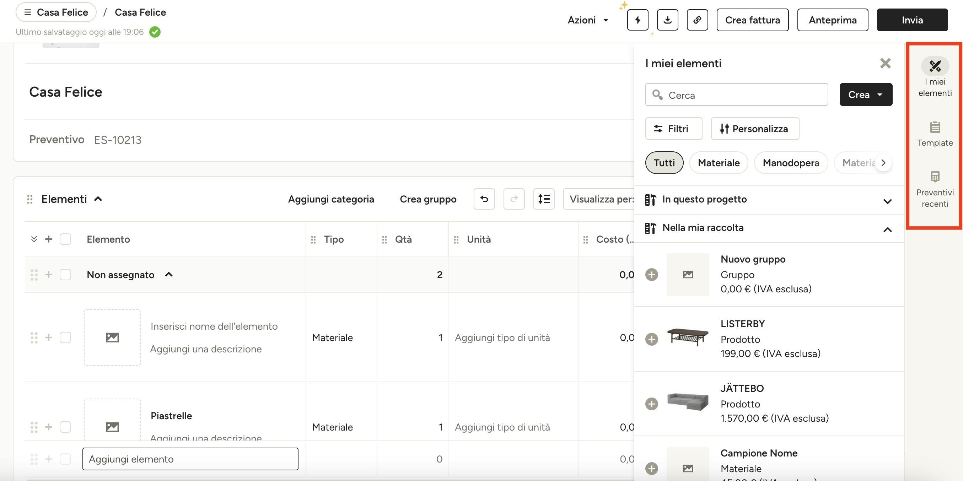
Task: Toggle checkbox of unnamed element row
Action: pyautogui.click(x=65, y=337)
